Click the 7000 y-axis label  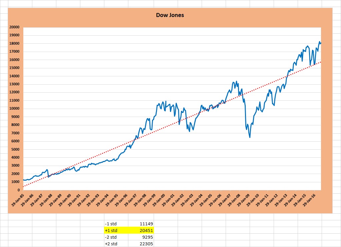tap(15, 133)
